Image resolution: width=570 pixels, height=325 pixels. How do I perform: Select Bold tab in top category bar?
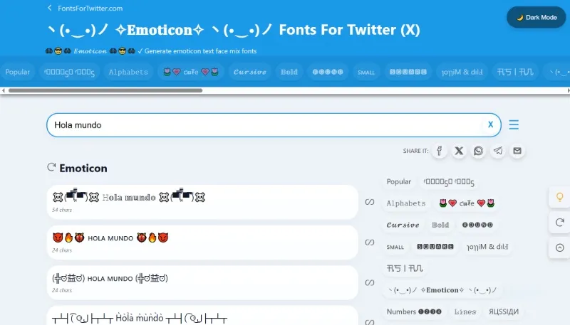click(289, 72)
